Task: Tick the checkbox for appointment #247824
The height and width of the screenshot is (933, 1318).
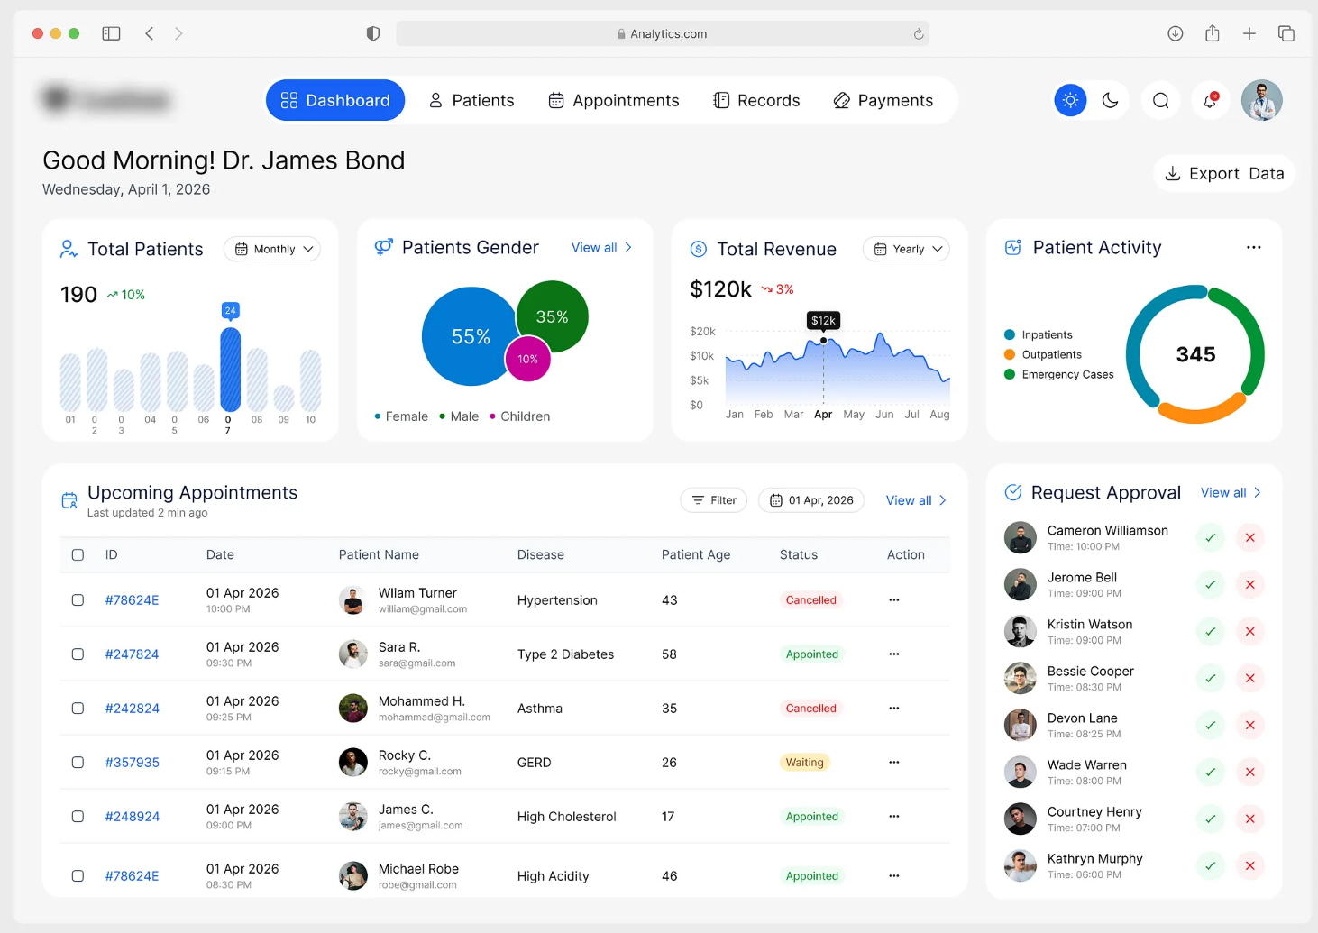Action: coord(78,654)
